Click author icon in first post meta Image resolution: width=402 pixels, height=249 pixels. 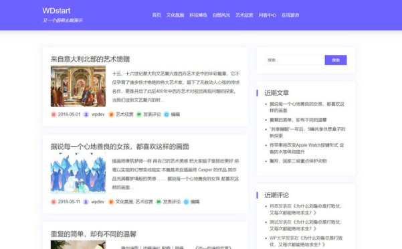(86, 114)
